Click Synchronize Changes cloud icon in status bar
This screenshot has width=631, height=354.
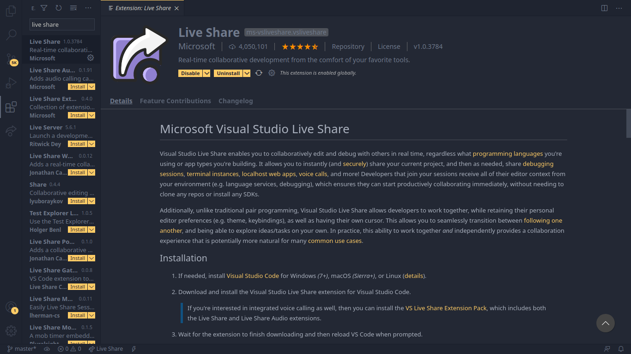pyautogui.click(x=47, y=349)
